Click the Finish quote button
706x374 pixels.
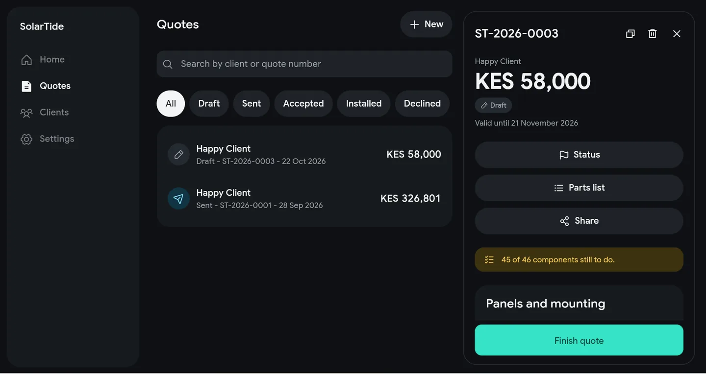579,340
